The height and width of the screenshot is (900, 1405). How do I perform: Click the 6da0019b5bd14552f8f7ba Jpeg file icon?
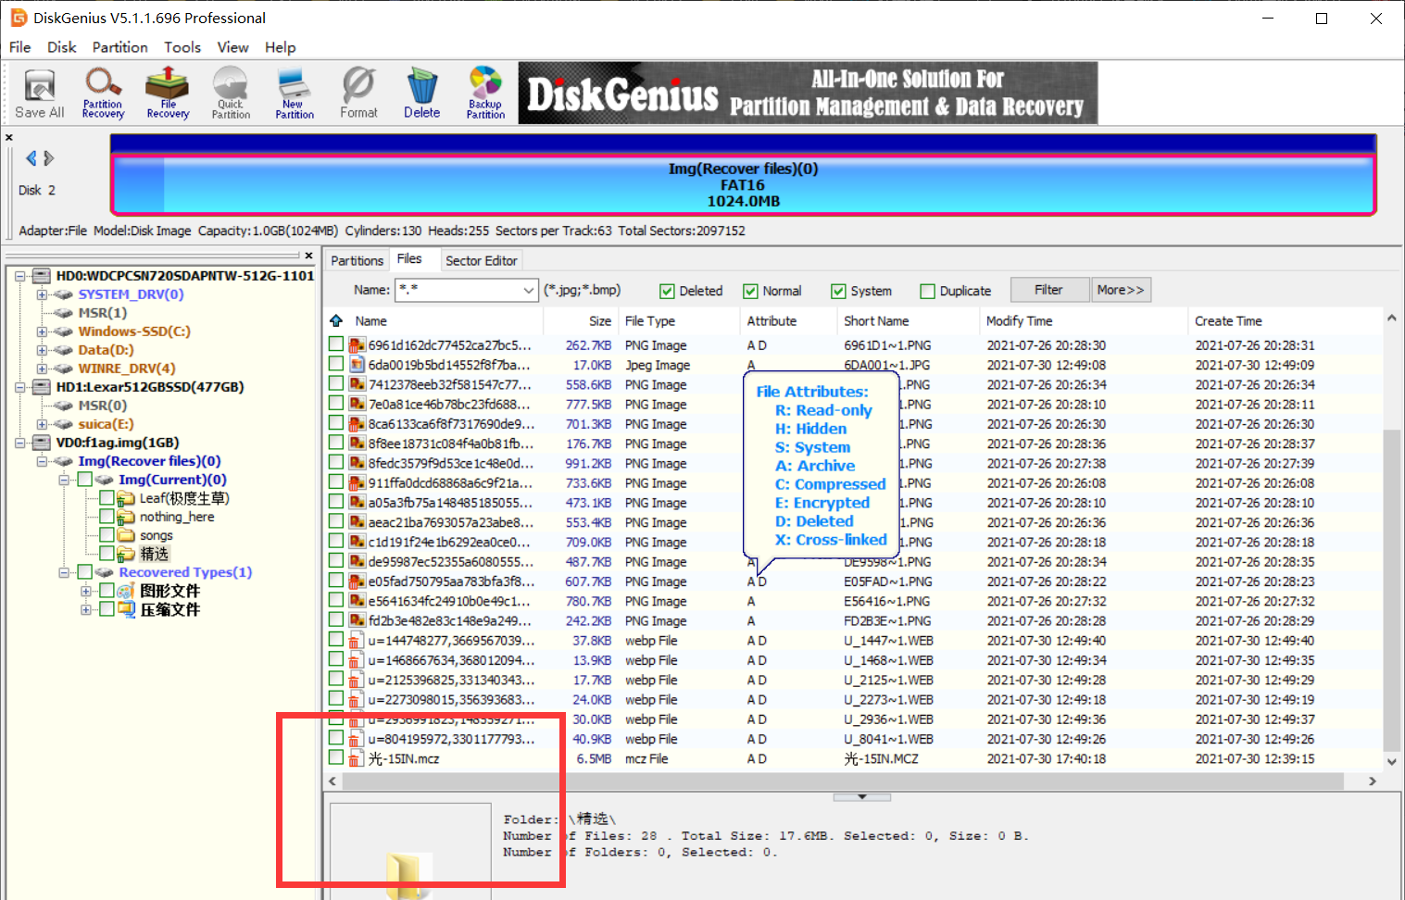coord(357,365)
